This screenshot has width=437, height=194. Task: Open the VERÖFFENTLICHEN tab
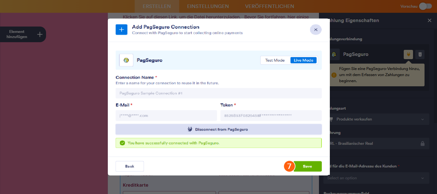point(270,6)
